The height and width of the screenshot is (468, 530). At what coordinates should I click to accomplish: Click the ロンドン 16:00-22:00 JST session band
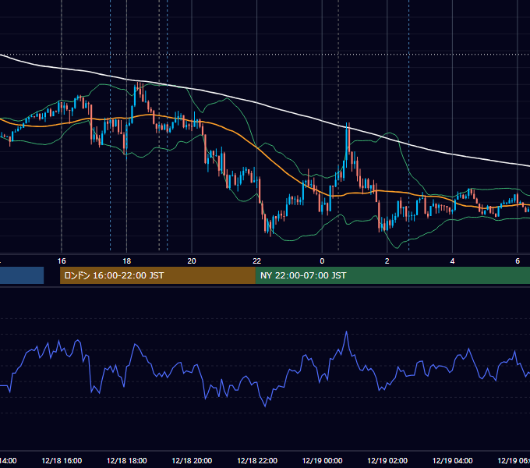(x=157, y=275)
